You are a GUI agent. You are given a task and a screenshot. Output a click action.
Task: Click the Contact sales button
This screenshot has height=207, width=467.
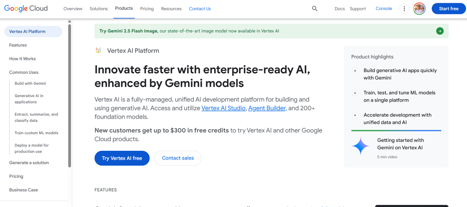coord(178,158)
